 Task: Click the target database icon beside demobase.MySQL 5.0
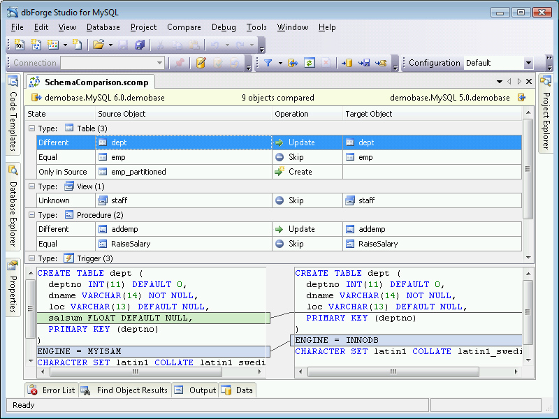(521, 97)
